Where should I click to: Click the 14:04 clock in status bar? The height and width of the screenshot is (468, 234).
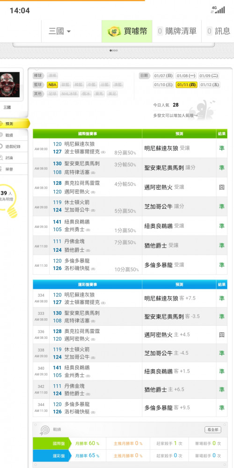pos(20,11)
